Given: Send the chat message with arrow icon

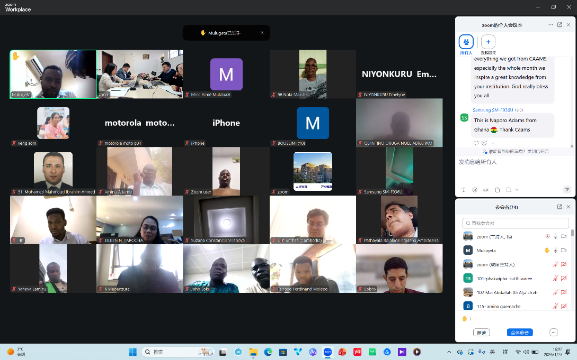Looking at the screenshot, I should [x=566, y=190].
